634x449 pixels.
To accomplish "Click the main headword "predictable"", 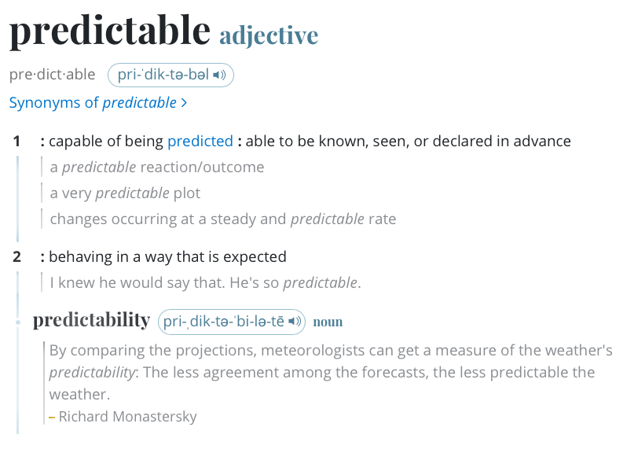I will pos(110,31).
